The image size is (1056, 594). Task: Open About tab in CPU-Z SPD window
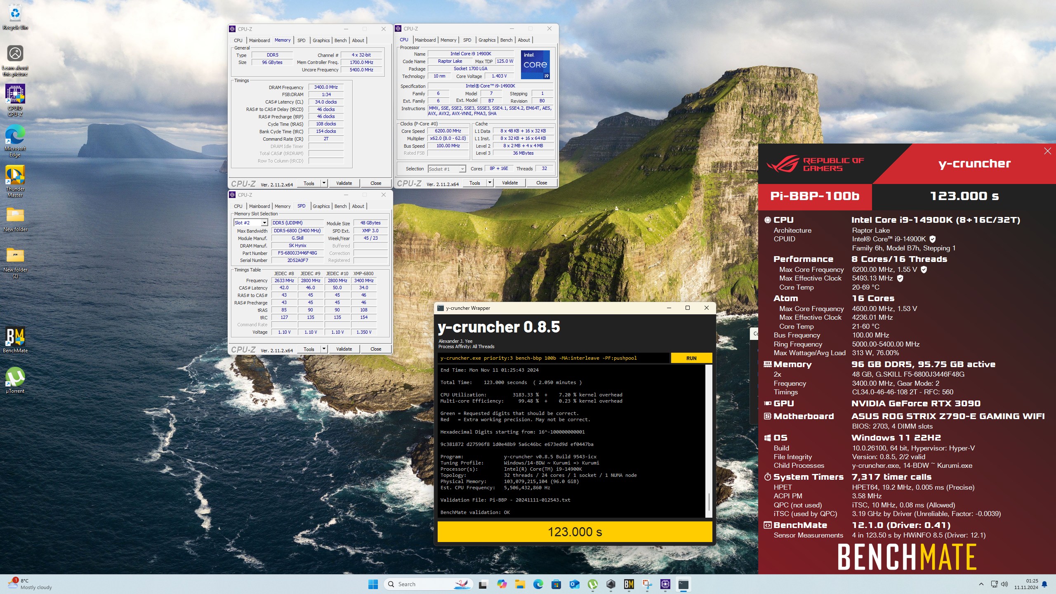[358, 206]
